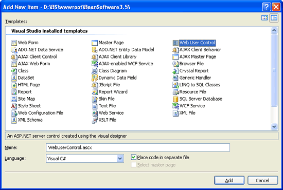Pick the Web Configuration File icon
This screenshot has width=283, height=190.
click(x=14, y=113)
